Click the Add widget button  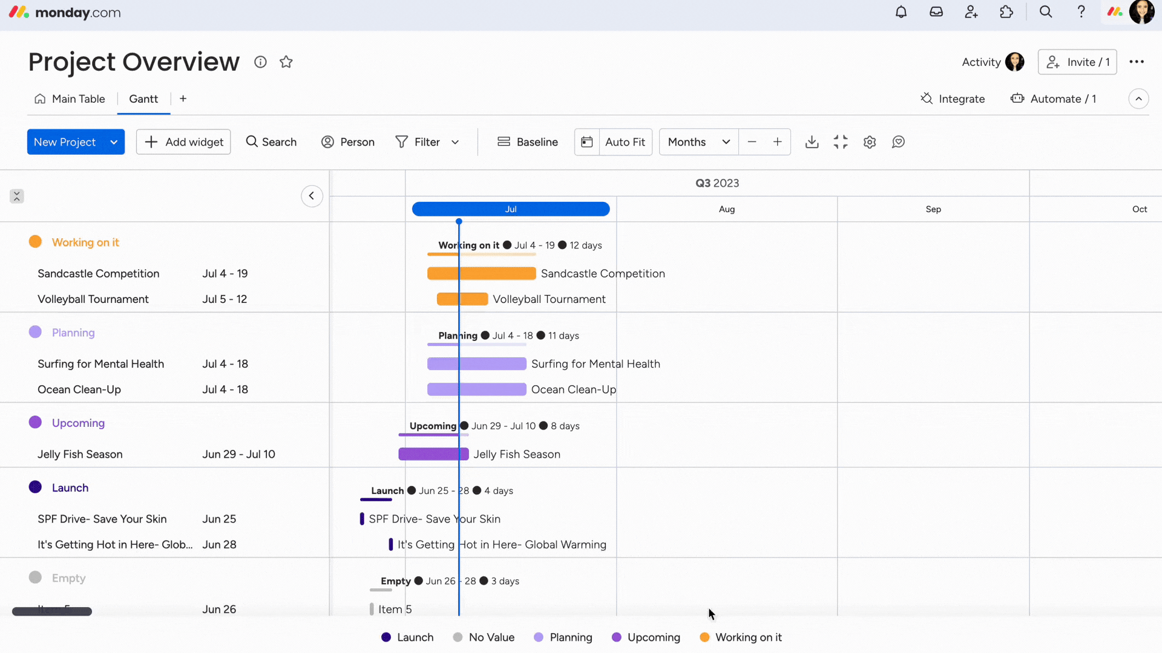(183, 142)
